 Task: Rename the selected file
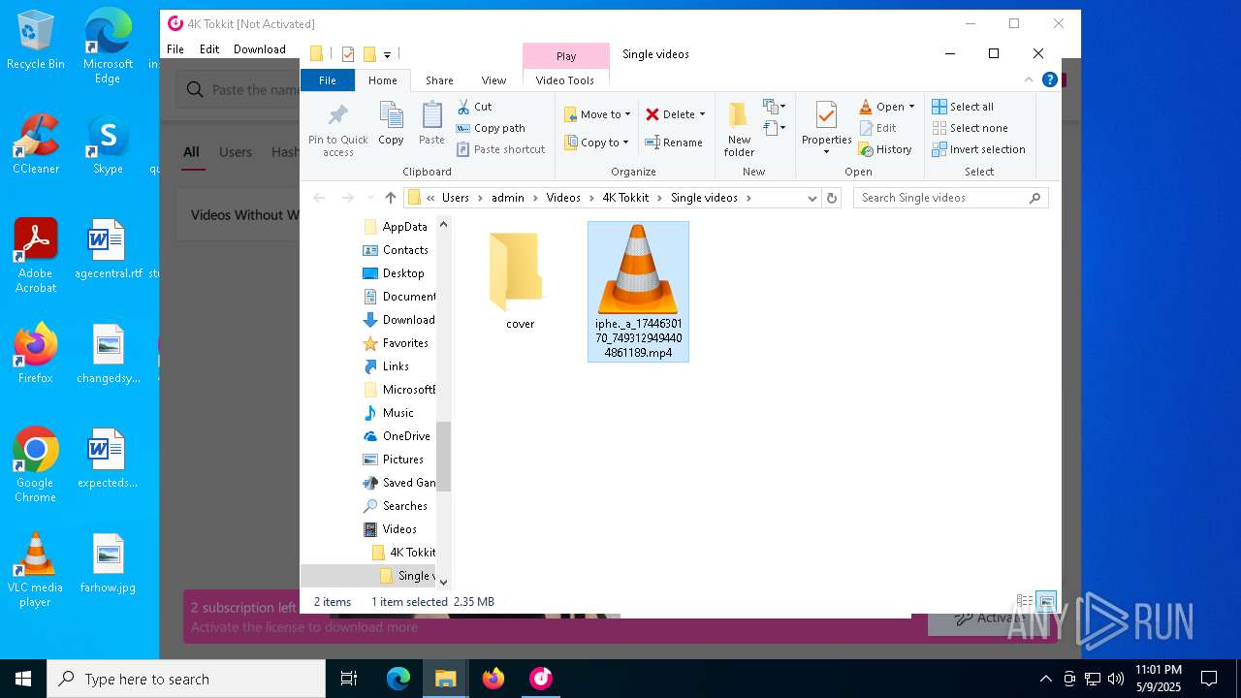[x=674, y=143]
